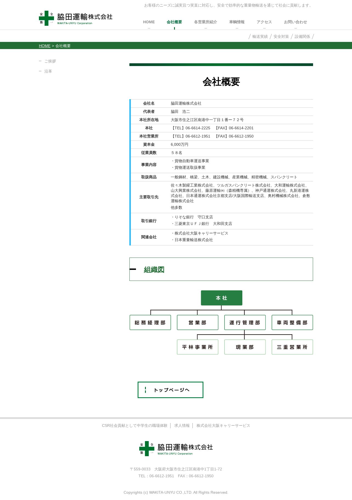Open the footer 株式会社大阪キャリーサービス link
352x500 pixels.
point(223,425)
